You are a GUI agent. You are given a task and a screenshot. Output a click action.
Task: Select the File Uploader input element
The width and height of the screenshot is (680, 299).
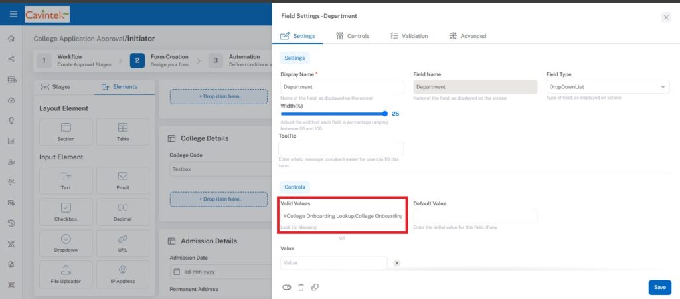coord(66,274)
